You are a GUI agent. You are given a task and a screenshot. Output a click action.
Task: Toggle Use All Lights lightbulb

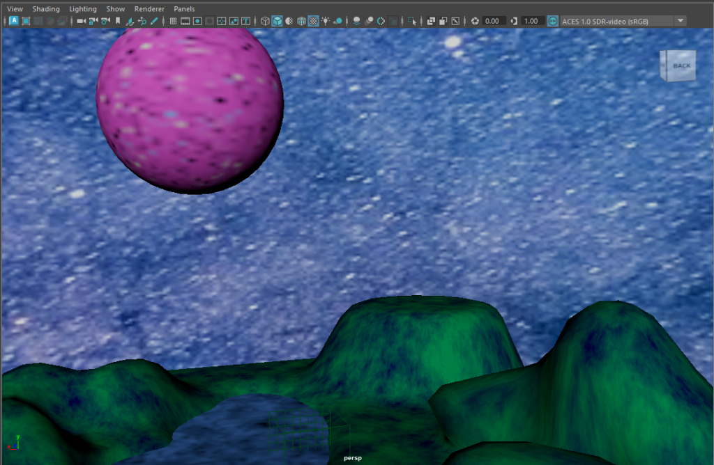pos(326,21)
